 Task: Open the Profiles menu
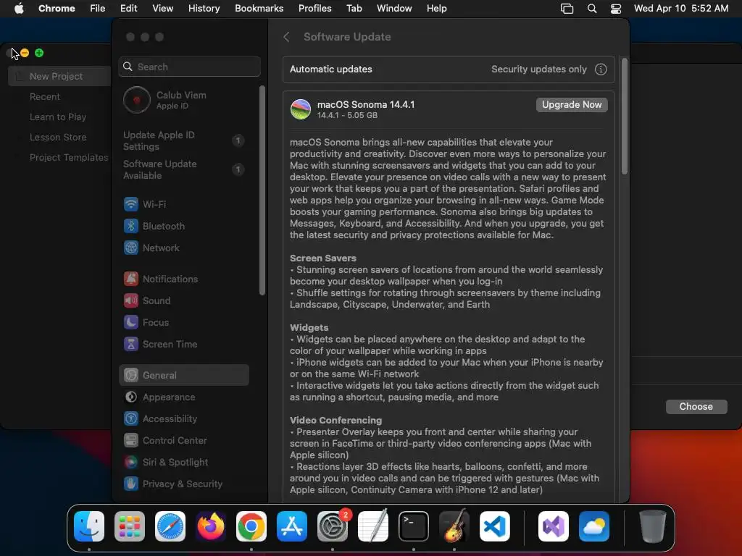coord(314,9)
